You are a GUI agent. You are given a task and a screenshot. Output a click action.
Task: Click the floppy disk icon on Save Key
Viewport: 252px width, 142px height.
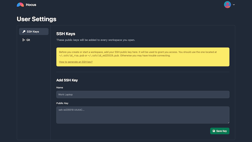pyautogui.click(x=214, y=131)
